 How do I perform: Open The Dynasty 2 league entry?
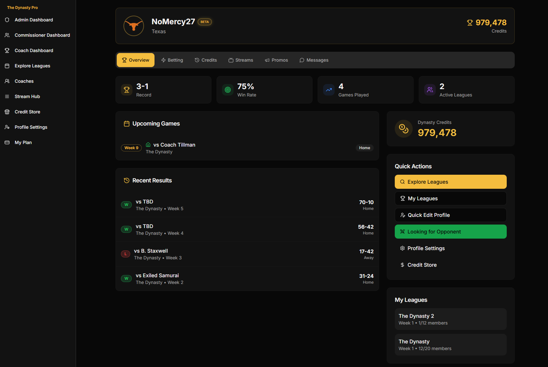(x=450, y=318)
